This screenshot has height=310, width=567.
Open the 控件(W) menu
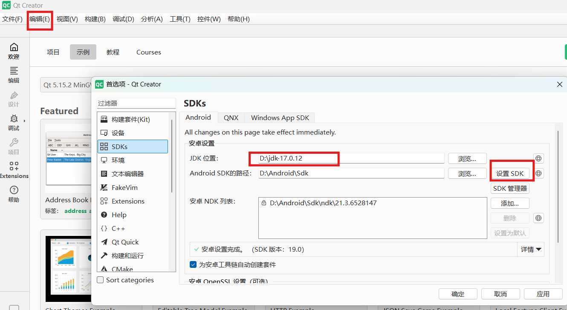click(209, 19)
